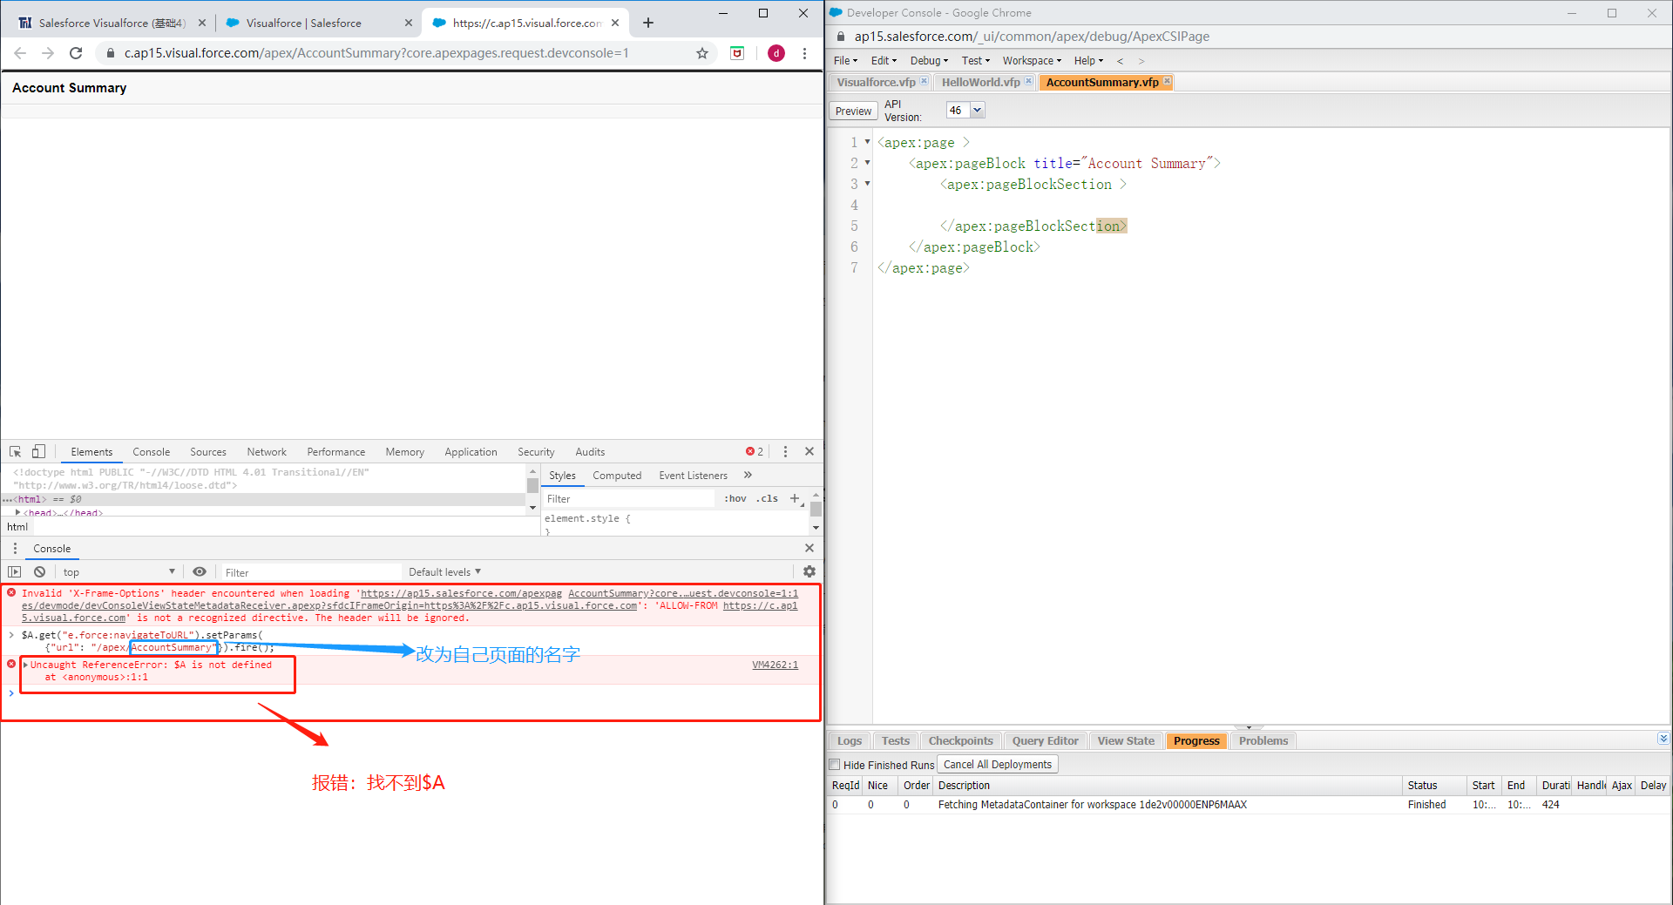This screenshot has height=905, width=1673.
Task: Click the Styles Filter input field
Action: 629,498
